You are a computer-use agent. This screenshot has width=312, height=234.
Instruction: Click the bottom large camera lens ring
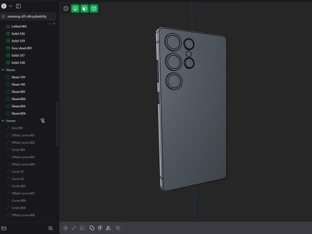tap(174, 81)
